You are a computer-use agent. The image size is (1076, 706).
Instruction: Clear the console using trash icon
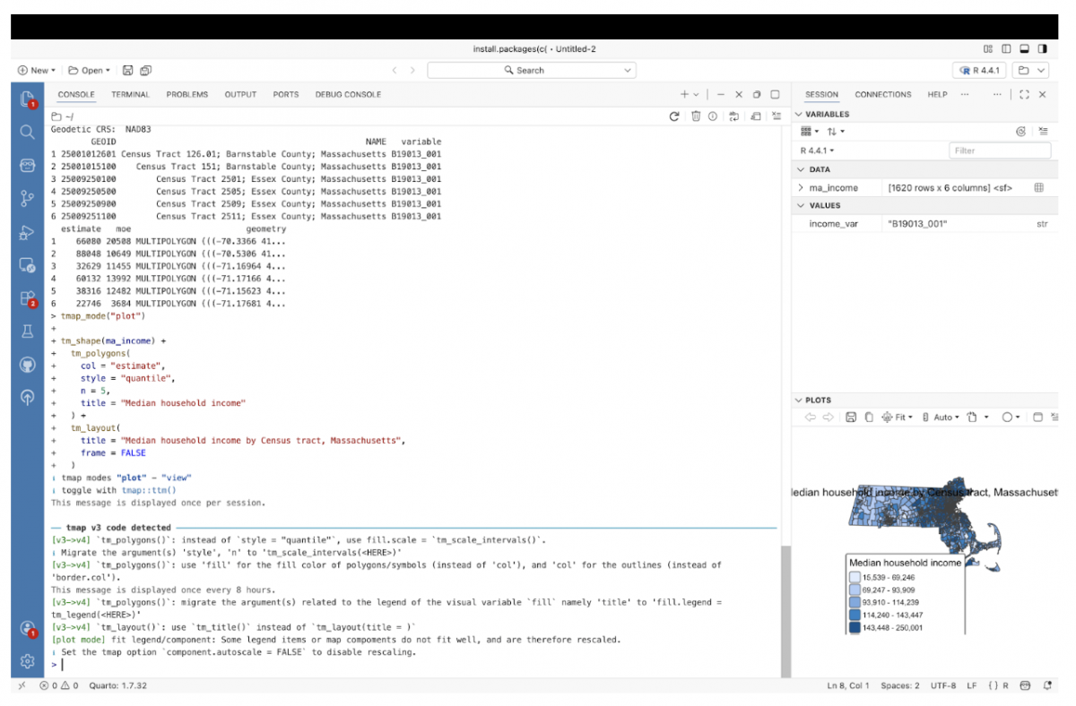[x=695, y=116]
